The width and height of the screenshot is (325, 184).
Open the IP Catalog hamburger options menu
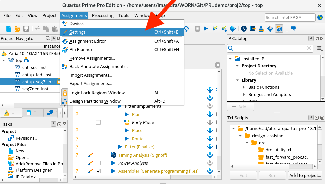click(x=319, y=48)
